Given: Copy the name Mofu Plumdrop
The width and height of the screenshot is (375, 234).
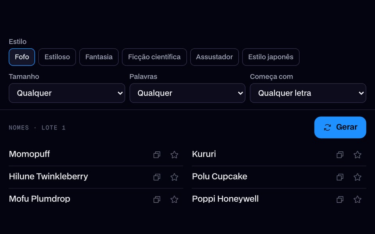Looking at the screenshot, I should point(157,199).
